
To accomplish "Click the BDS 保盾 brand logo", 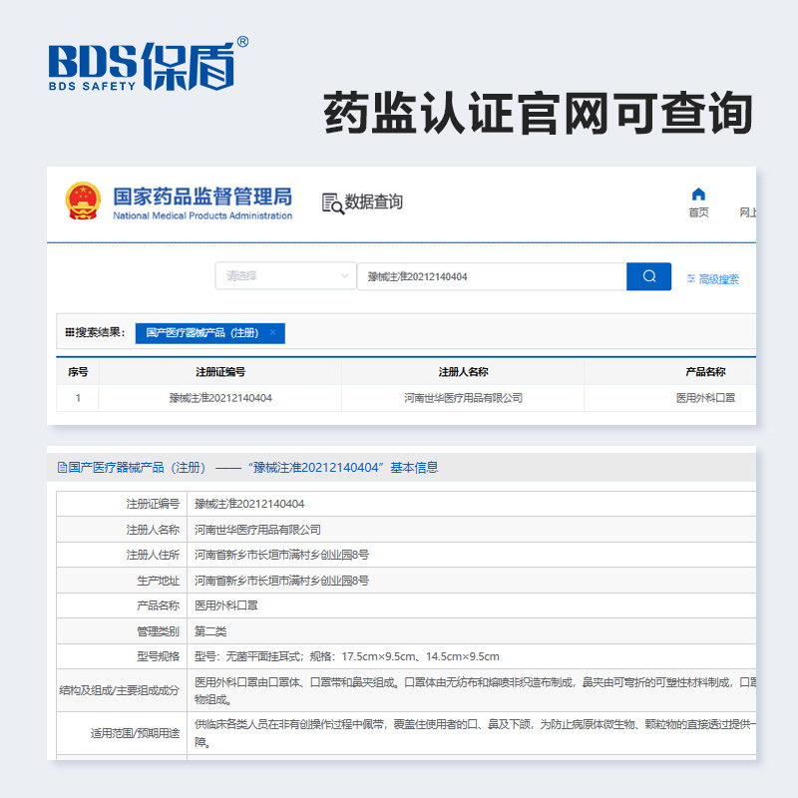I will click(x=148, y=66).
